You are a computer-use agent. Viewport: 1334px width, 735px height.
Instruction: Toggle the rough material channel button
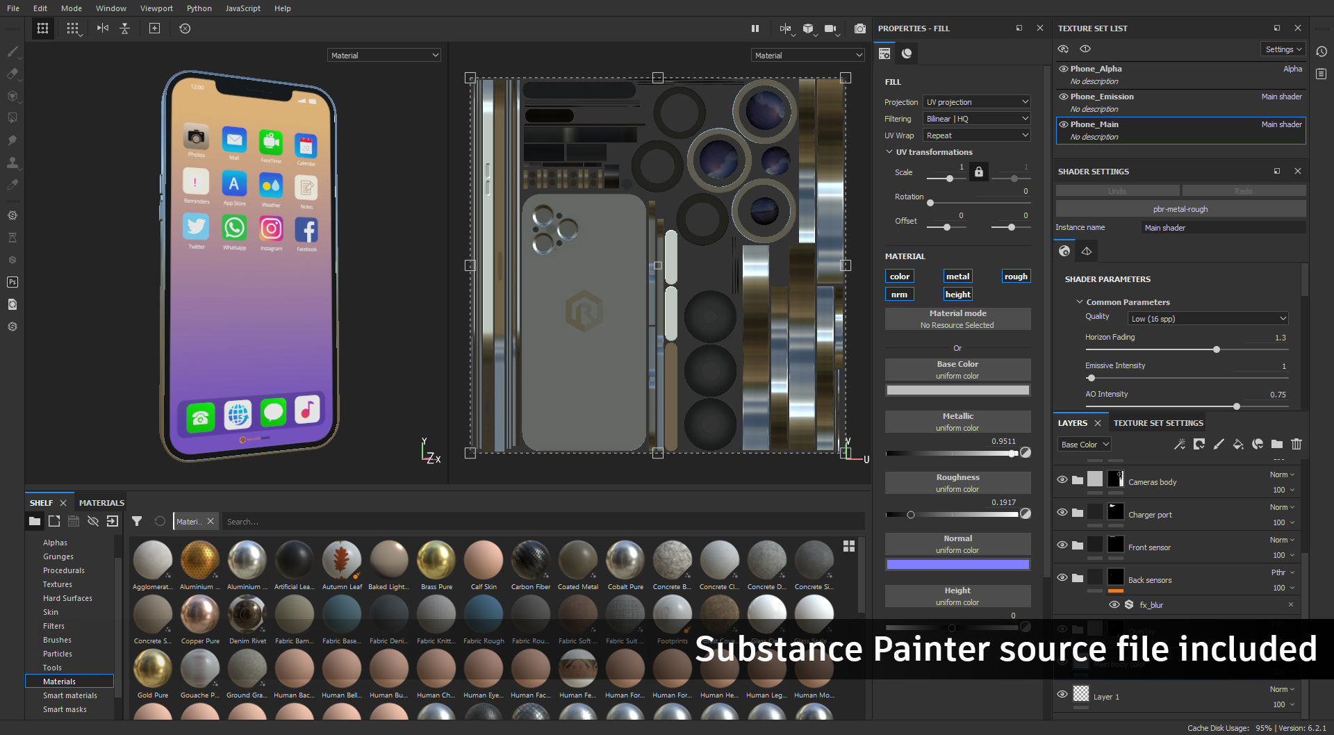pyautogui.click(x=1016, y=276)
